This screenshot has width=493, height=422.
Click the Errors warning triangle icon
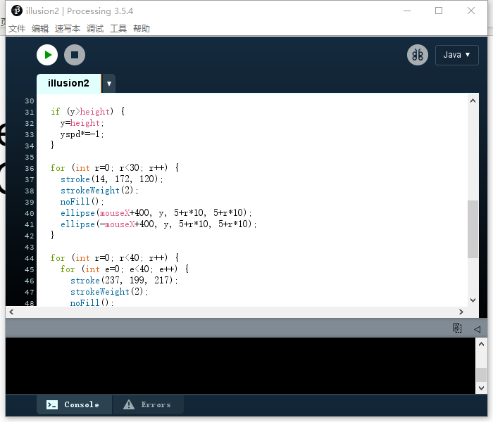(129, 404)
